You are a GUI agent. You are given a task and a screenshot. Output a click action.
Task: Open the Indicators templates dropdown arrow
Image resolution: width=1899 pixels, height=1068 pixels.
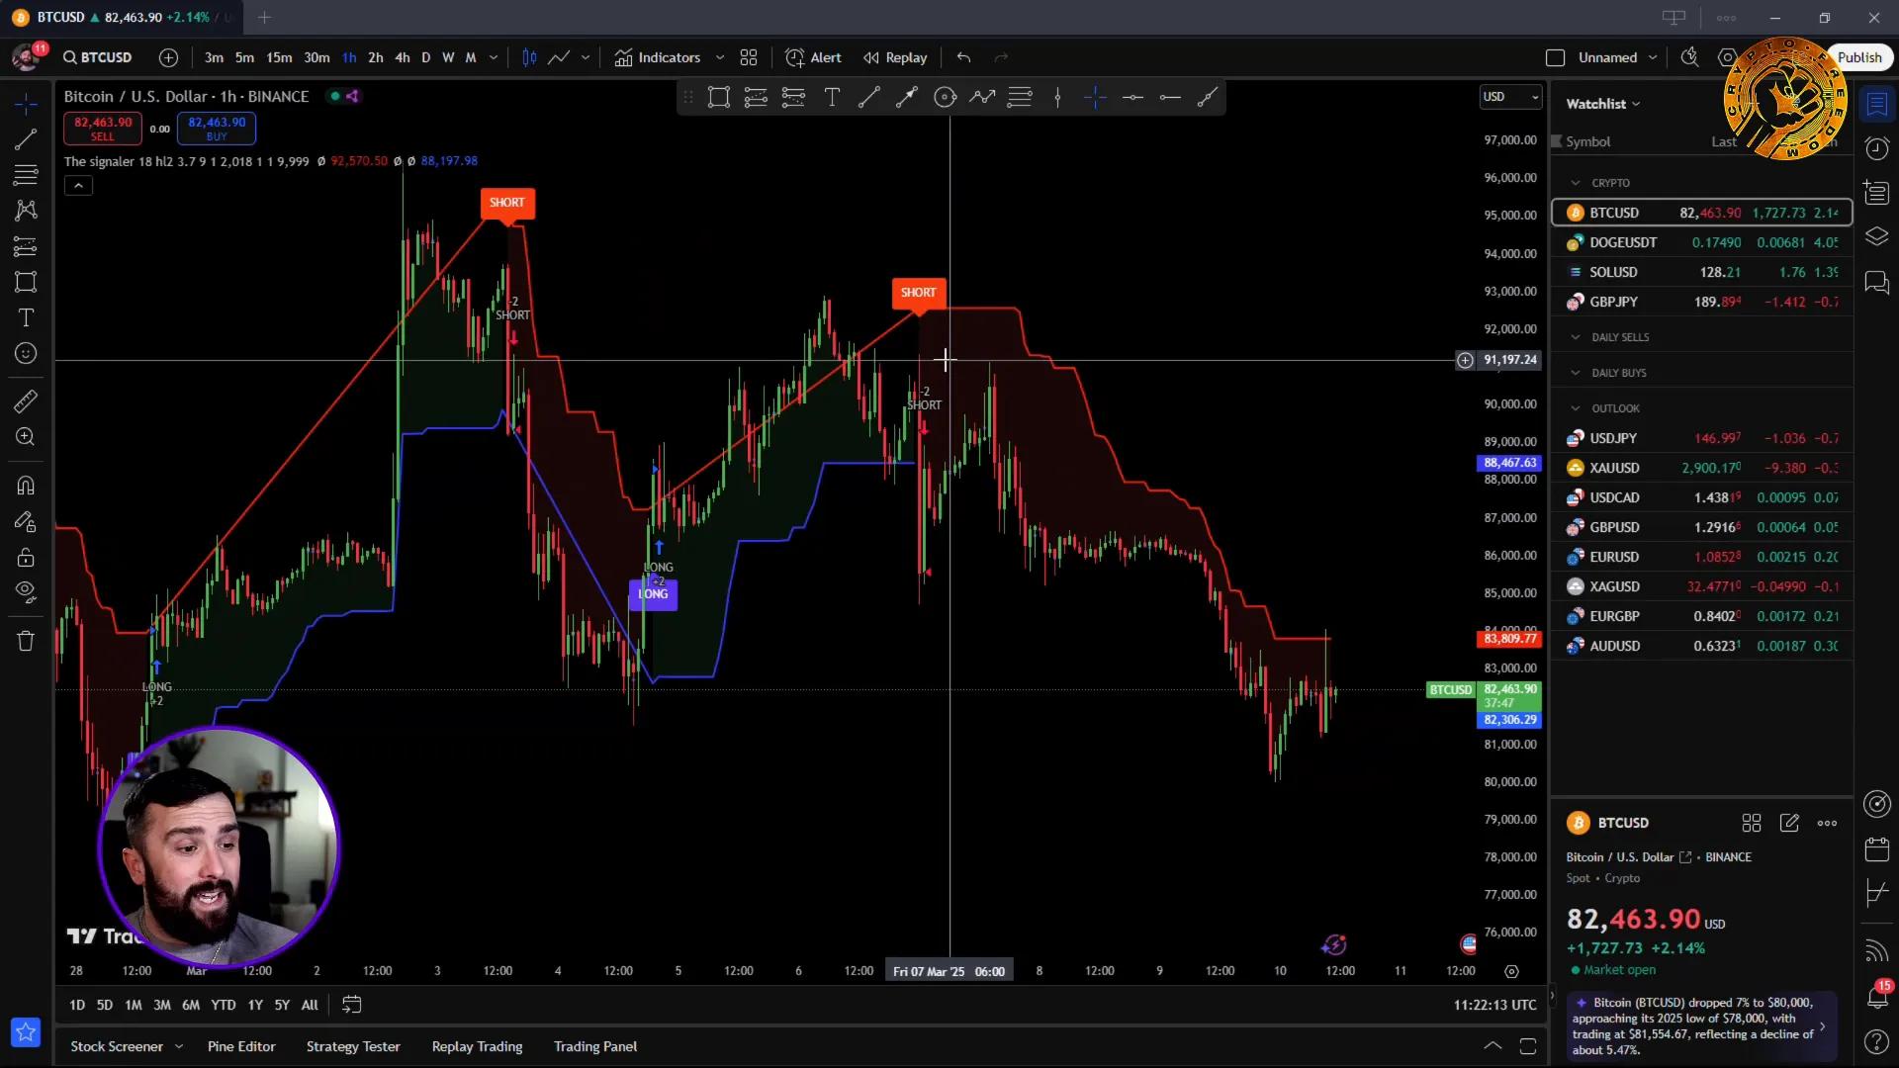tap(720, 57)
